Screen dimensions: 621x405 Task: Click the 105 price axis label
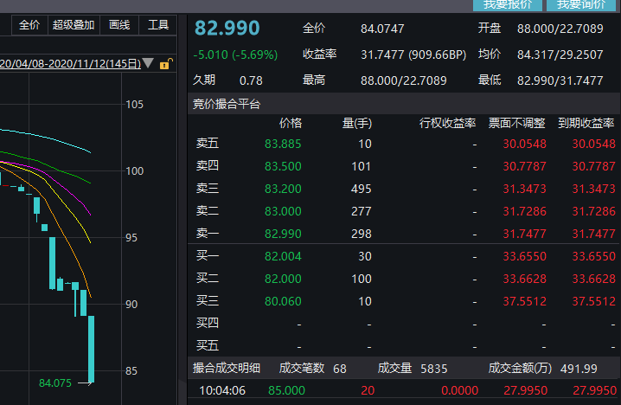click(x=134, y=105)
